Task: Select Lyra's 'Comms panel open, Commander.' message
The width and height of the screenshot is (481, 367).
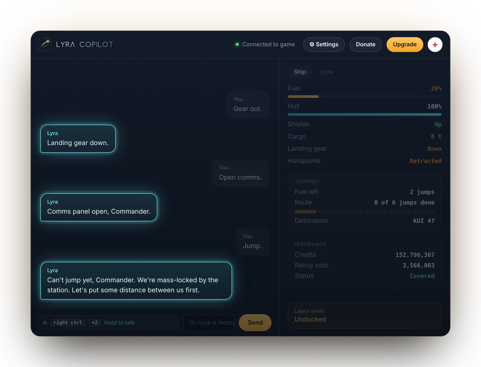Action: click(99, 207)
